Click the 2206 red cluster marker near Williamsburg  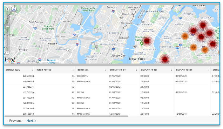click(165, 59)
